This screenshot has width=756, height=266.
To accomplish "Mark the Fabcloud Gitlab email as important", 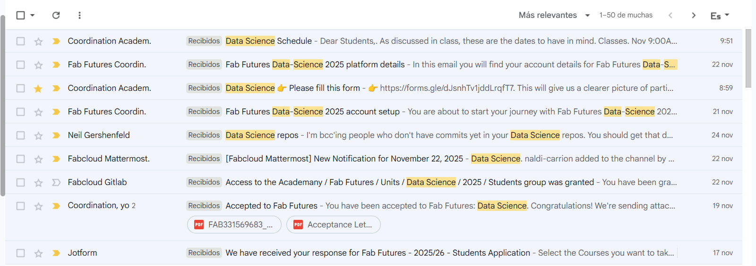I will click(56, 182).
